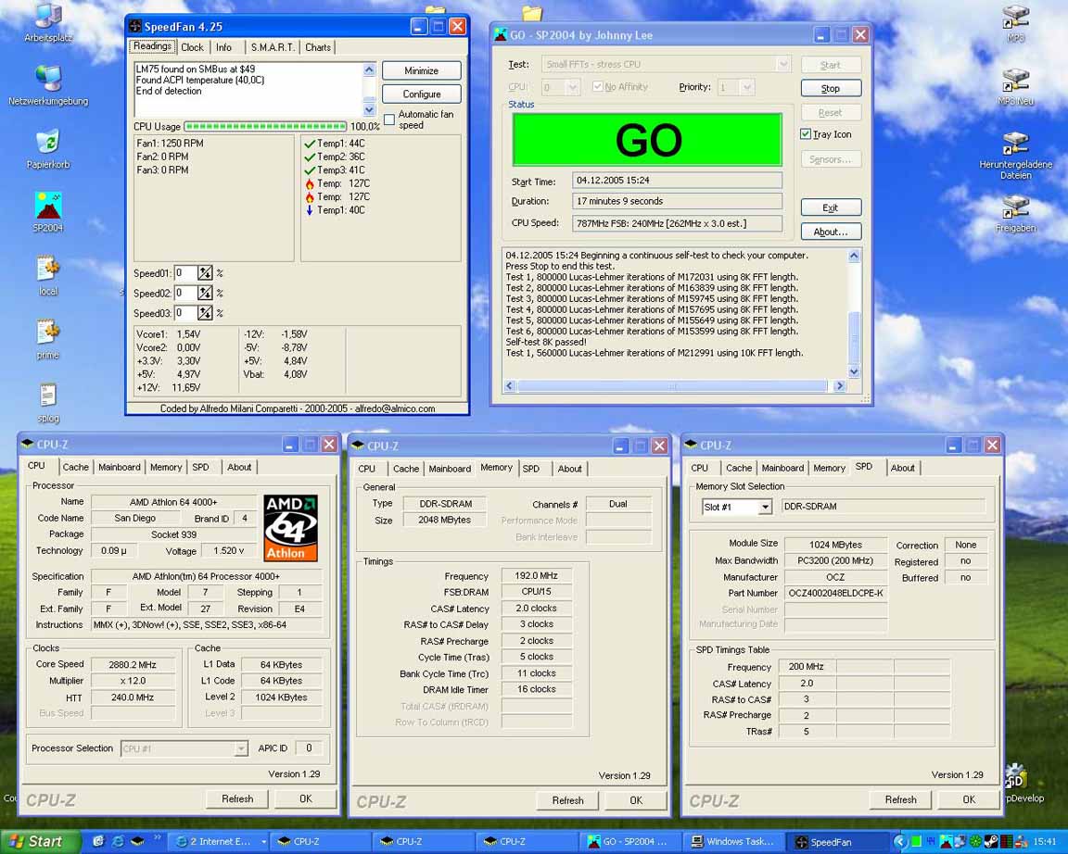Click the green check next to Temp1: 44C

pos(310,144)
